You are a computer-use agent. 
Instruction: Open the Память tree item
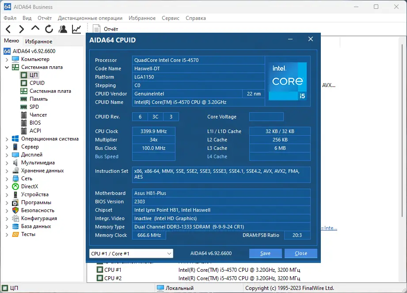coord(34,99)
